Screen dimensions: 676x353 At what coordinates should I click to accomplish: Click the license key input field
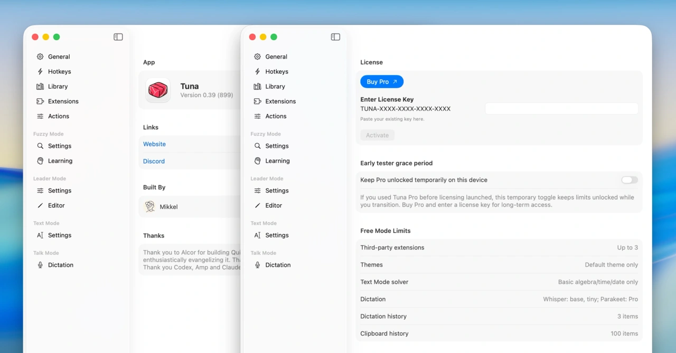pyautogui.click(x=561, y=108)
